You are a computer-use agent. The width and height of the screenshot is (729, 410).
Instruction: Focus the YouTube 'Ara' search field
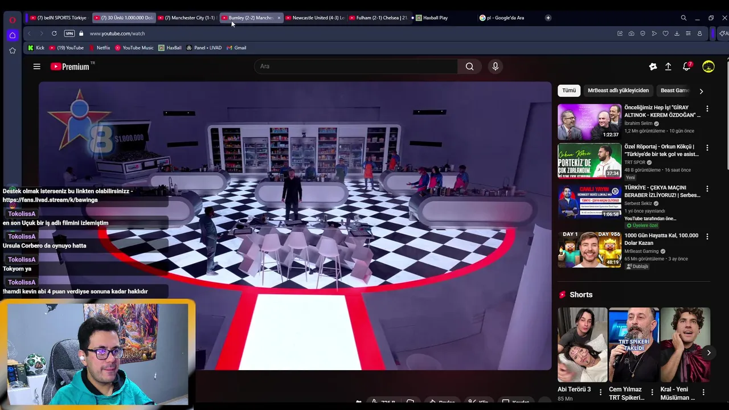(356, 67)
